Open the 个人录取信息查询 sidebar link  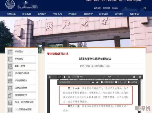pos(23,109)
